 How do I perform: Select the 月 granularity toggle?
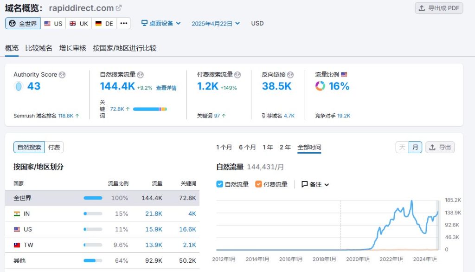415,147
